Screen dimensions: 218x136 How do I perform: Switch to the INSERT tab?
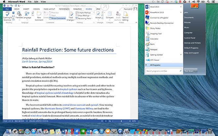tap(26, 9)
